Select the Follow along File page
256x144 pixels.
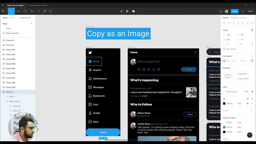coord(12,33)
